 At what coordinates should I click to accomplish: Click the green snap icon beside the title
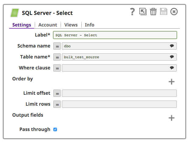point(15,13)
